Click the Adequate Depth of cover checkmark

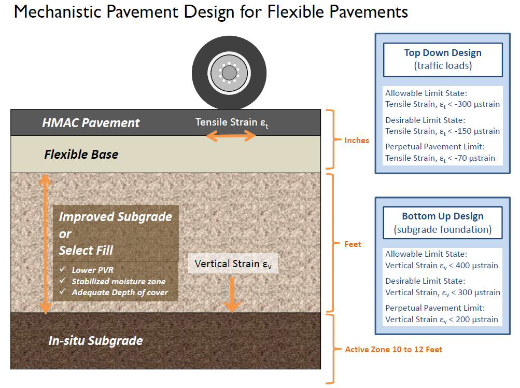(x=63, y=292)
